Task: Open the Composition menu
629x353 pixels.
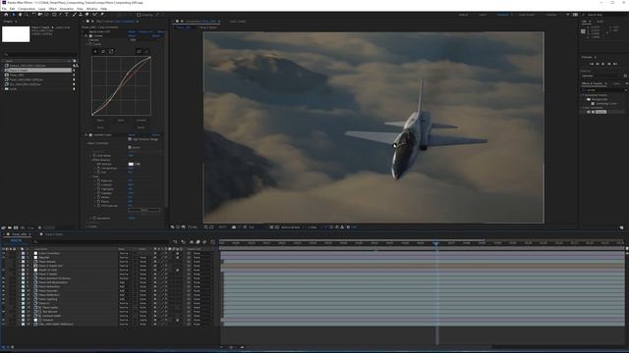Action: (27, 9)
